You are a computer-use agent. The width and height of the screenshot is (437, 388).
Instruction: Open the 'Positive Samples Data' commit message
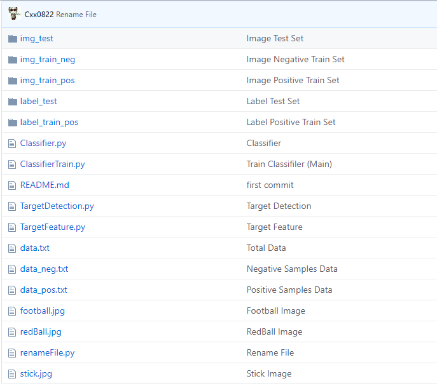(x=289, y=290)
